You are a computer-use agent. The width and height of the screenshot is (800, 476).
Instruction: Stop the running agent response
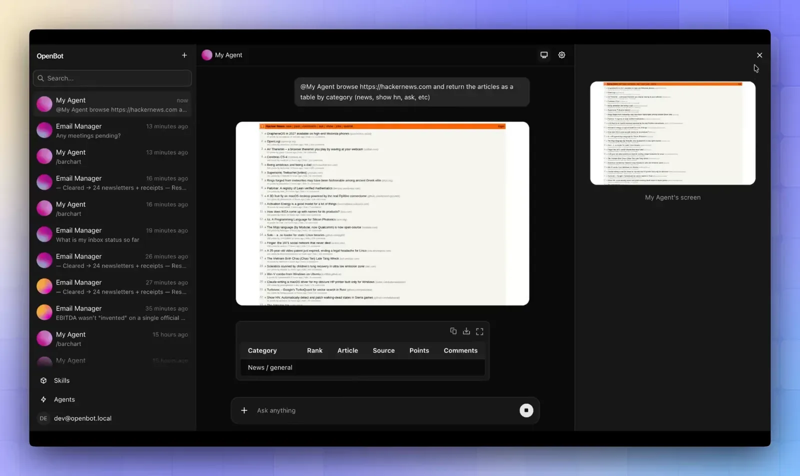[x=526, y=410]
